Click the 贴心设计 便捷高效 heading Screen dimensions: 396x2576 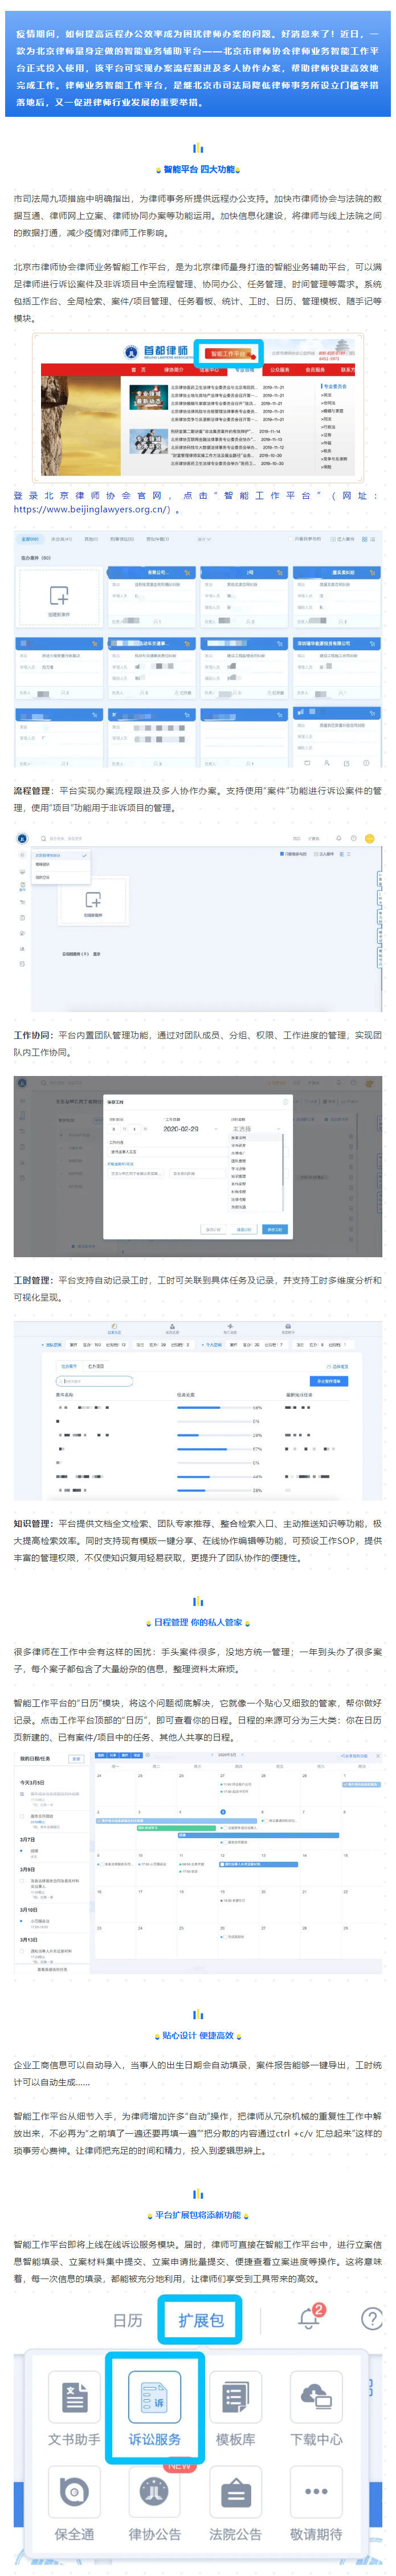coord(198,2035)
